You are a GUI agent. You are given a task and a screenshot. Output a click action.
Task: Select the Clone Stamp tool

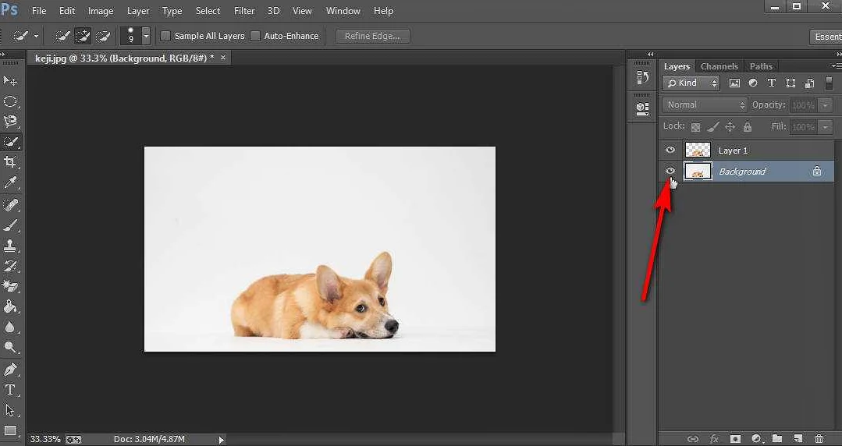coord(11,246)
